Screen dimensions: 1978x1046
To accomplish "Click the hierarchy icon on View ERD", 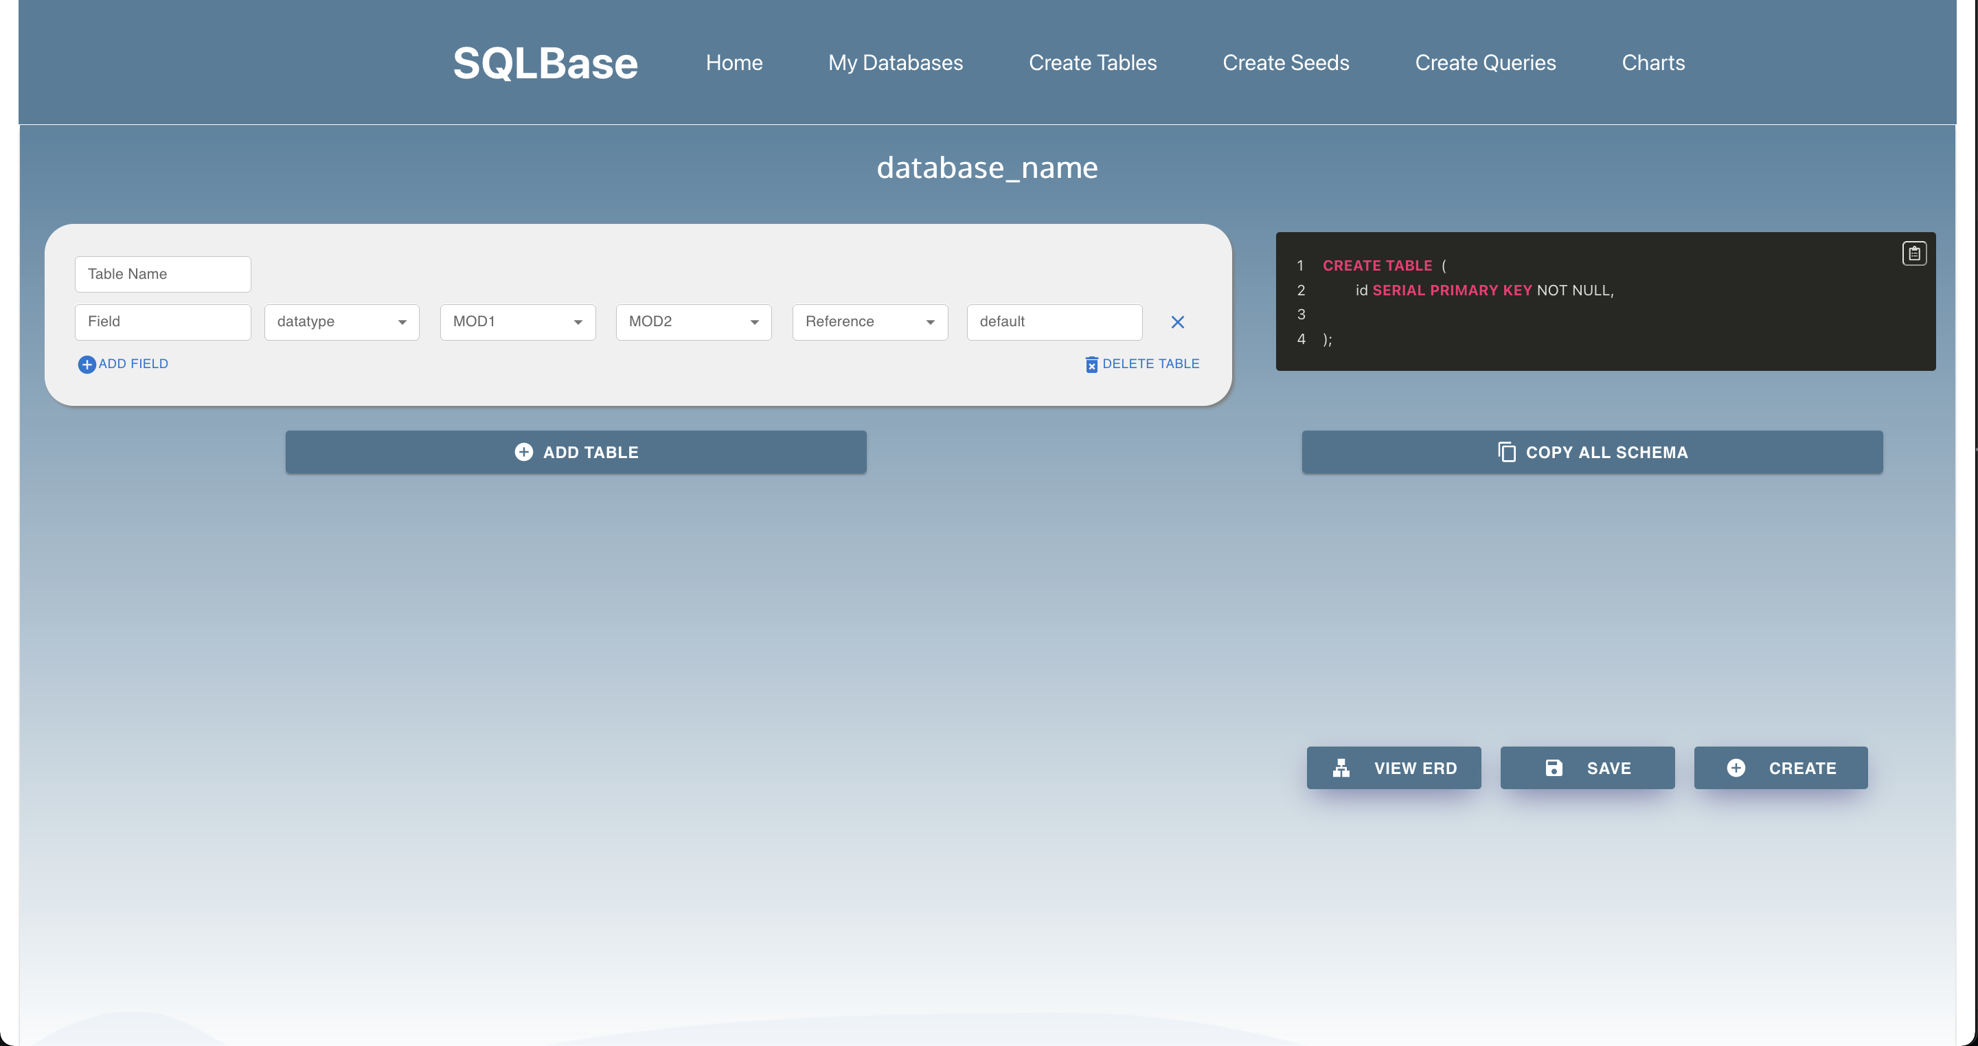I will click(1341, 768).
